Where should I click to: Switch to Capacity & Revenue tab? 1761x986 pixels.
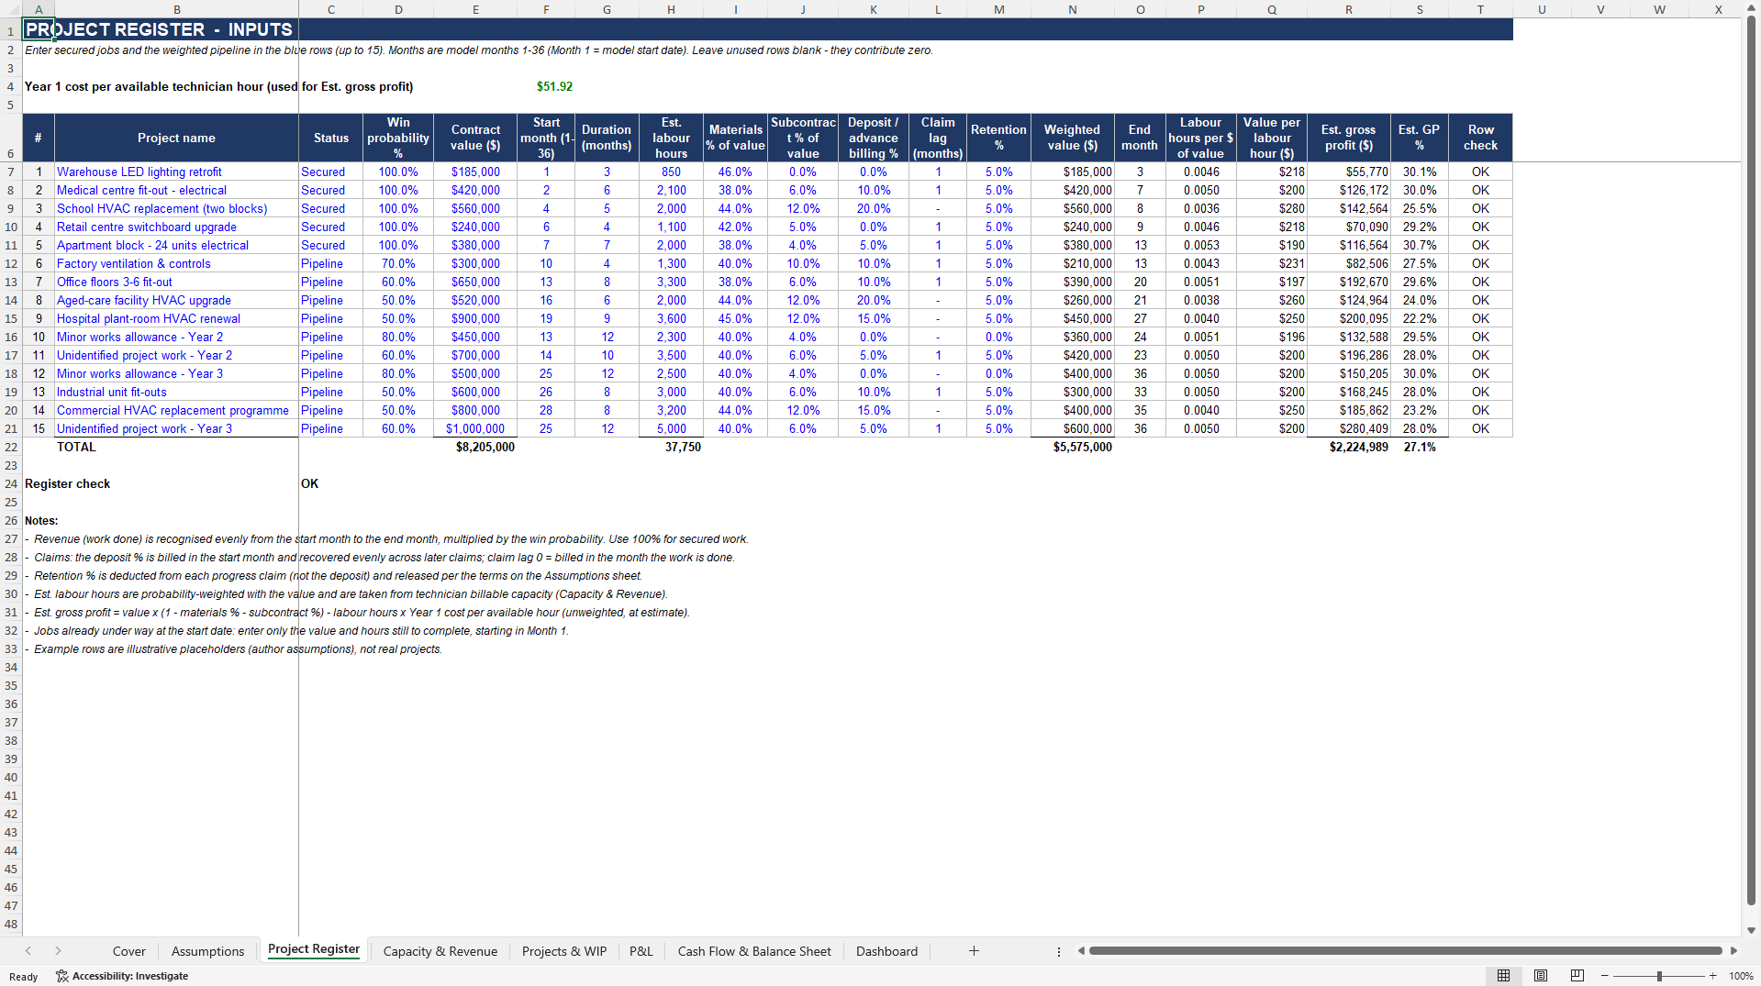click(440, 951)
